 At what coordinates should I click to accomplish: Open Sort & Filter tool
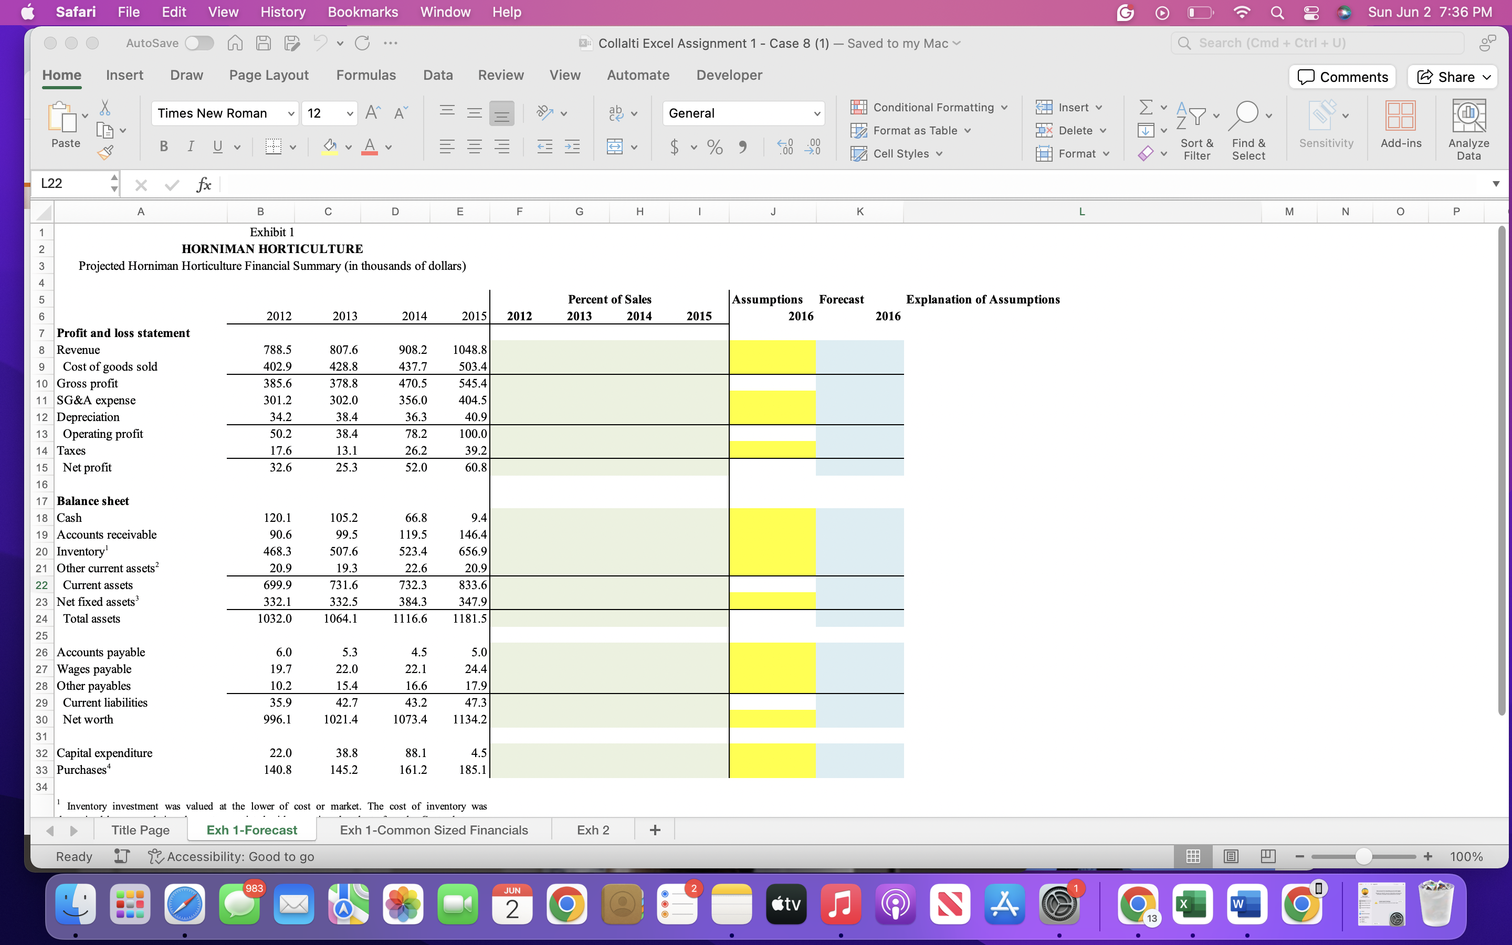(1196, 130)
